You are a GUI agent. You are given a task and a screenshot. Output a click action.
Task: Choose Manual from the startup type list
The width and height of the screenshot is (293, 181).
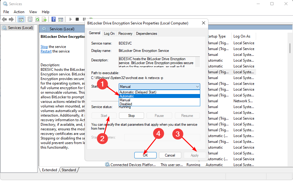(159, 100)
